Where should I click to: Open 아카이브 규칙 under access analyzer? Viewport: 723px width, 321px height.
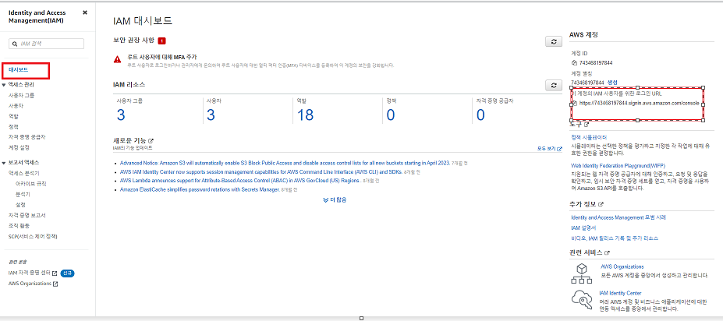click(31, 183)
